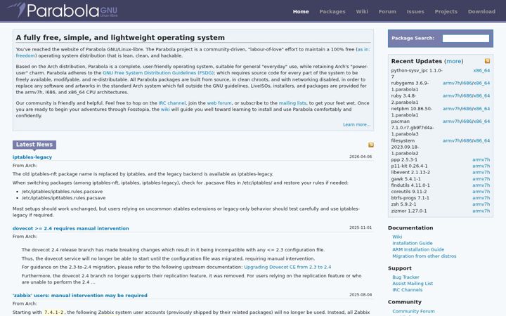The width and height of the screenshot is (506, 316).
Task: Open 'Upgrading Dovecot CE from 2.3 to 2.4' link
Action: tap(287, 267)
